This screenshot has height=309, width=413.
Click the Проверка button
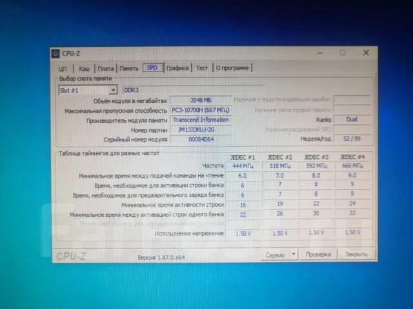318,254
